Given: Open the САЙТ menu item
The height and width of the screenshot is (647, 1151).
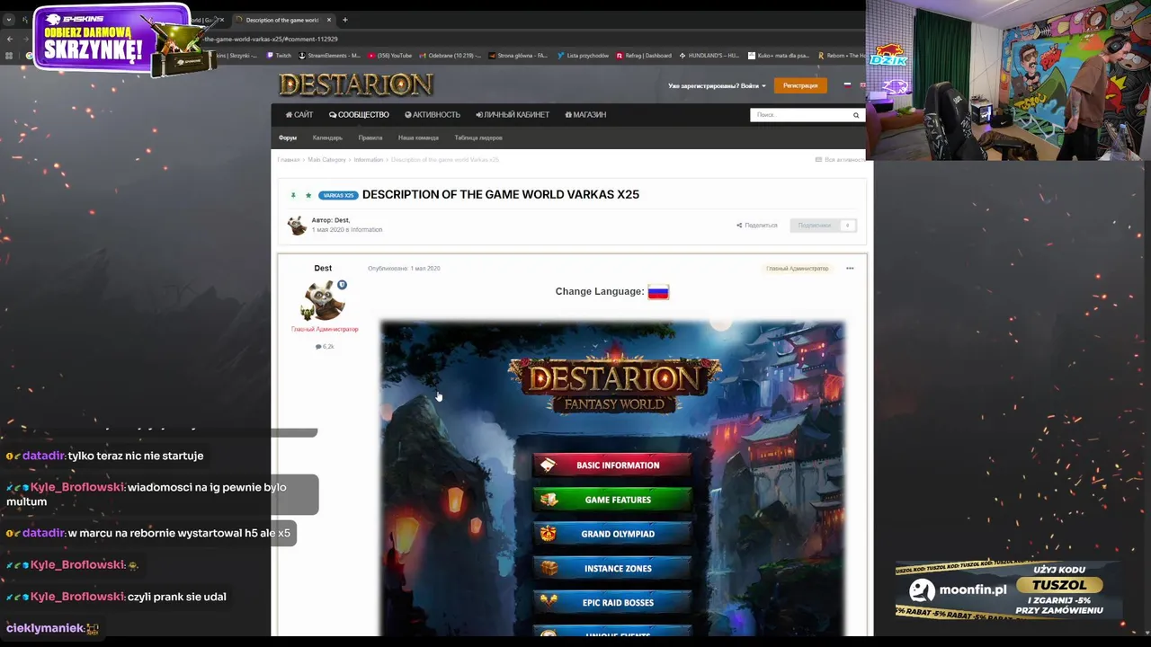Looking at the screenshot, I should pos(299,115).
